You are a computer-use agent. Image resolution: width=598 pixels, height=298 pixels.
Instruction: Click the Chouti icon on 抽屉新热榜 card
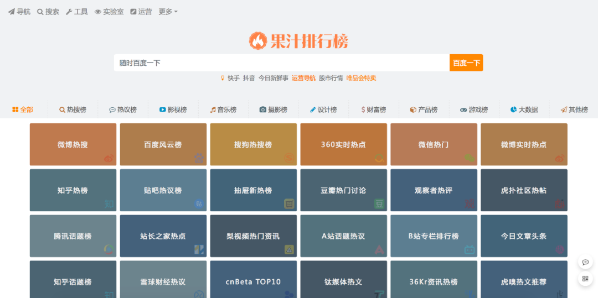(289, 204)
